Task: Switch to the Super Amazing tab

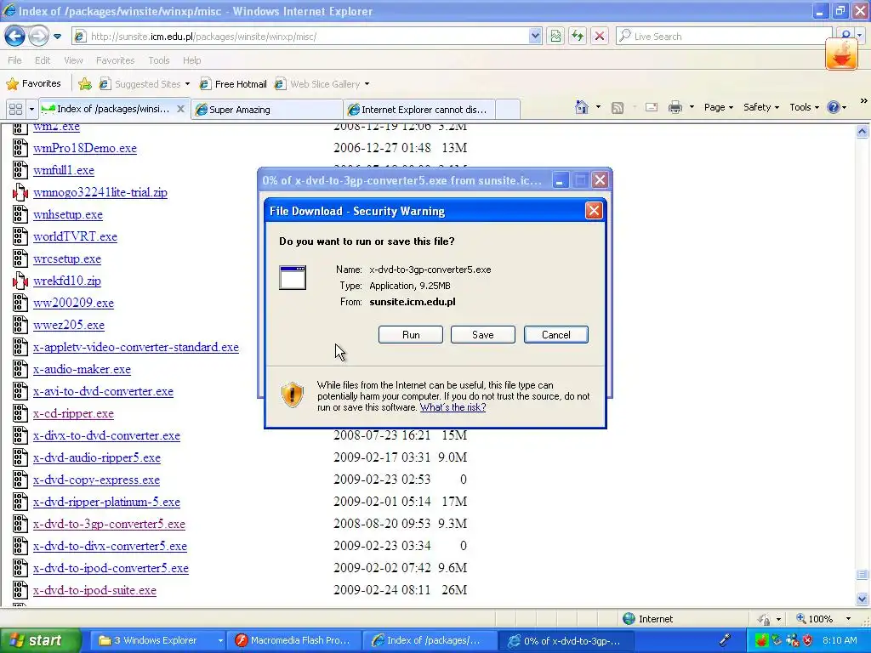Action: (266, 110)
